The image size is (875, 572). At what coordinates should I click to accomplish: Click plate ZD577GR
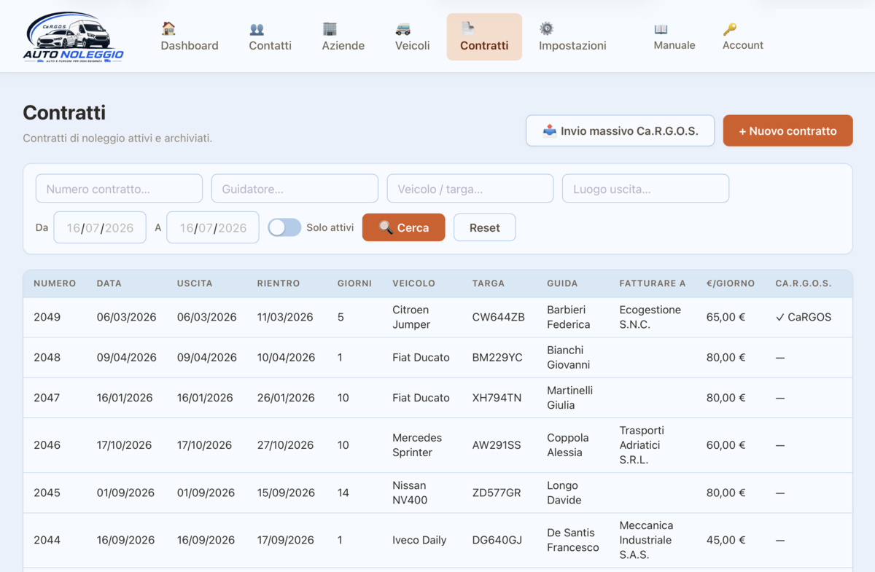pos(497,493)
